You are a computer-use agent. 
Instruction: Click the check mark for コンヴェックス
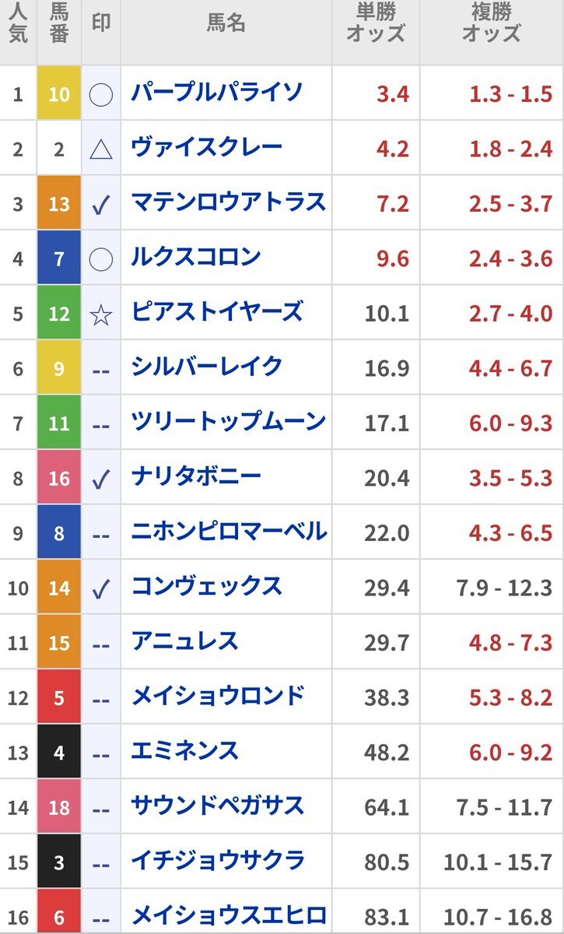coord(101,589)
